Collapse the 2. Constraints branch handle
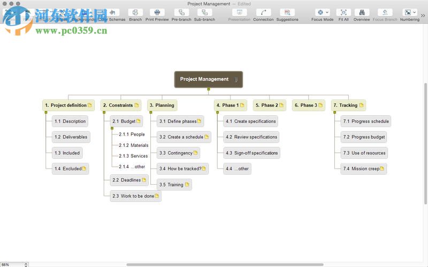This screenshot has width=428, height=267. 104,112
